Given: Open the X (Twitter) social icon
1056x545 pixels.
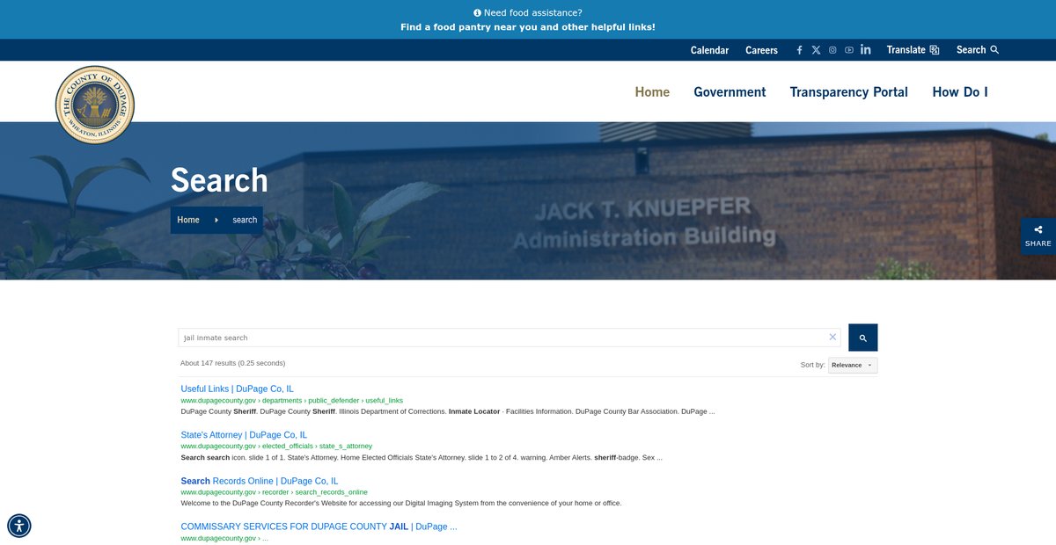Looking at the screenshot, I should [816, 50].
